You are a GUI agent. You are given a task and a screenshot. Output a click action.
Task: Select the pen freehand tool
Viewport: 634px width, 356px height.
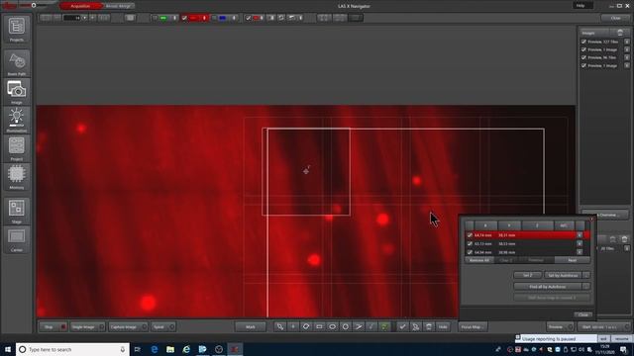coord(371,326)
